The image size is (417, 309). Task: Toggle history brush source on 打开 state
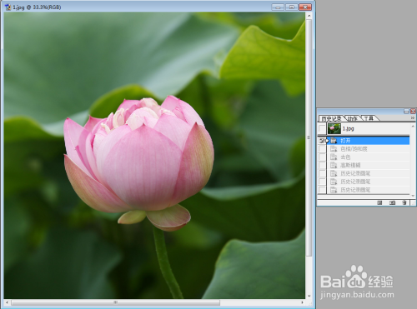tap(322, 141)
